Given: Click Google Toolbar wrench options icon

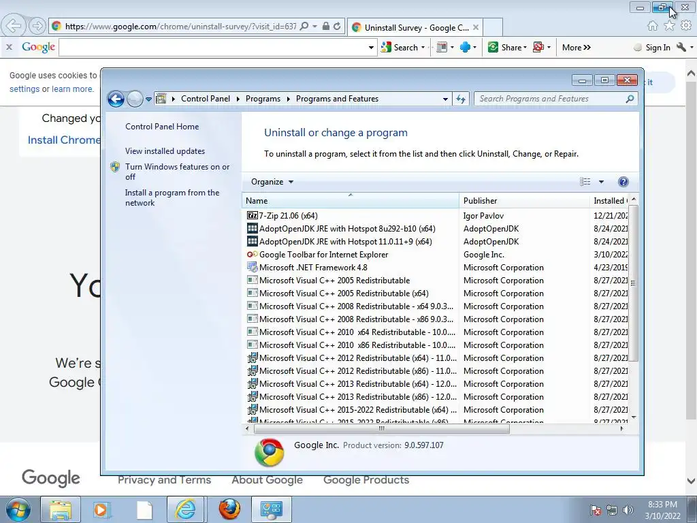Looking at the screenshot, I should pyautogui.click(x=681, y=47).
